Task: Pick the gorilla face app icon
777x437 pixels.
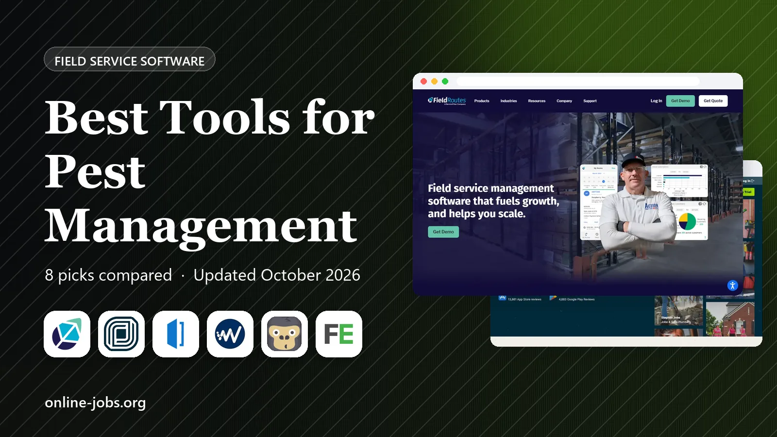Action: [285, 334]
